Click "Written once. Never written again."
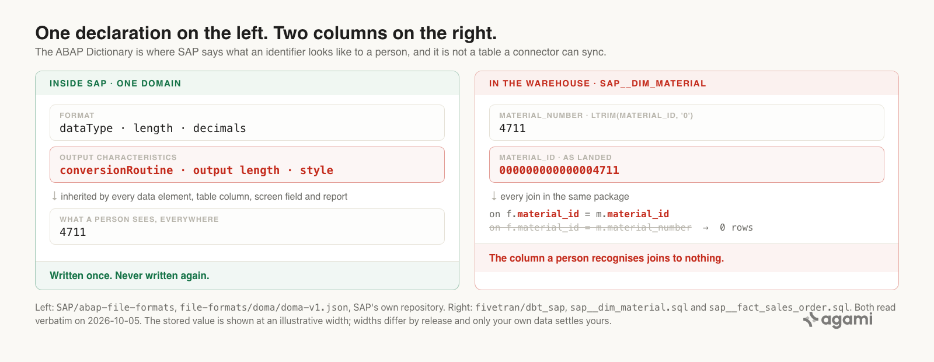 130,276
